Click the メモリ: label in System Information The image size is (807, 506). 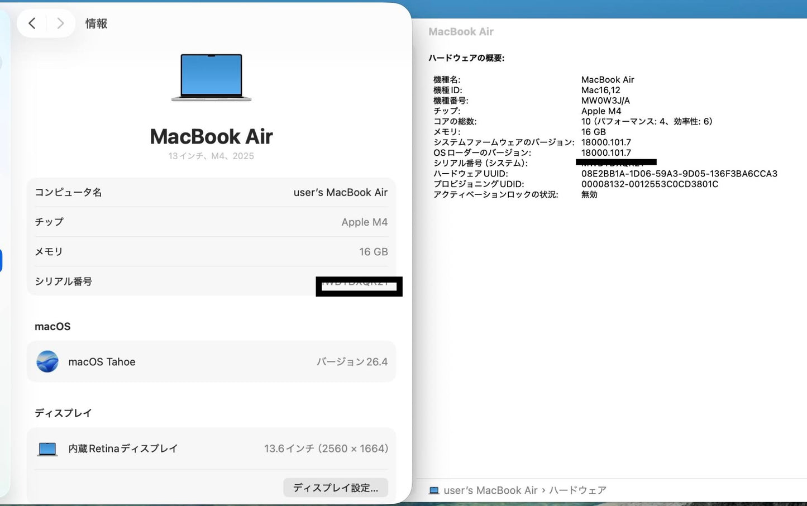(x=447, y=132)
